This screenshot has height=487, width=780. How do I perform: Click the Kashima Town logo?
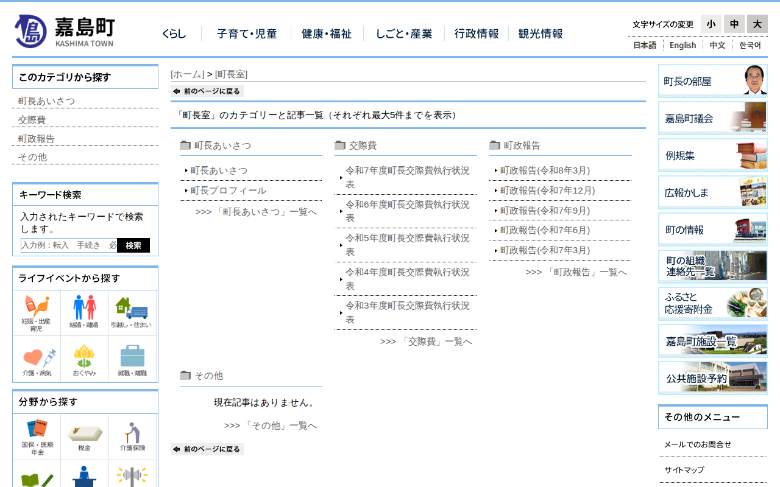click(x=65, y=31)
